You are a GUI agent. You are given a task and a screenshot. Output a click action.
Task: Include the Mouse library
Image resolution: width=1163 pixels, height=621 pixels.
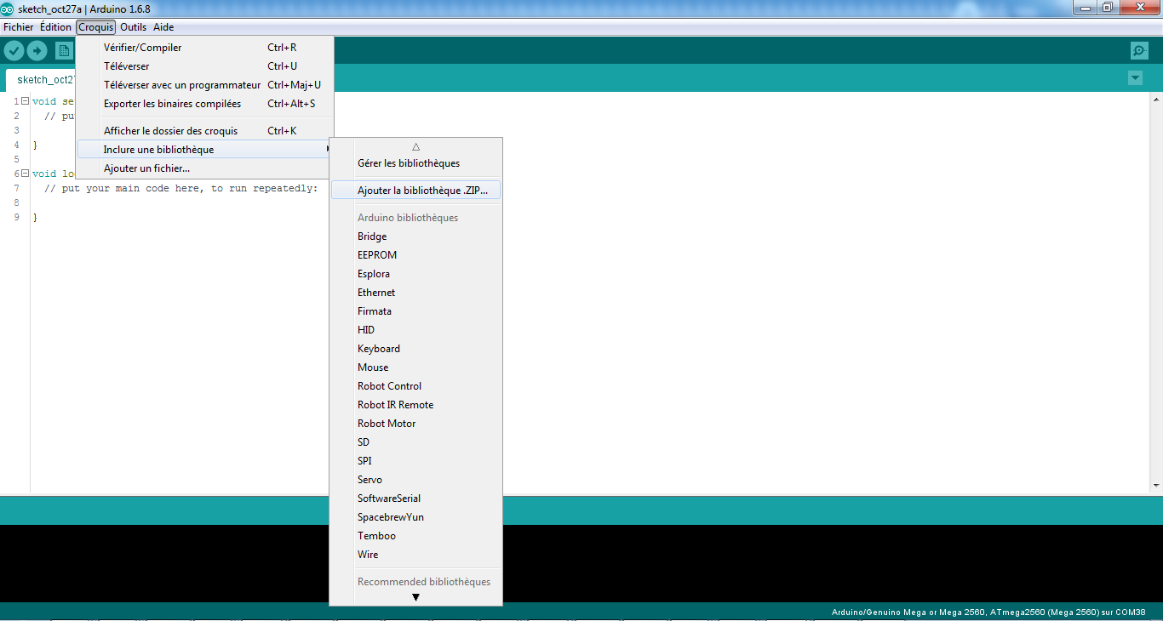[x=415, y=367]
